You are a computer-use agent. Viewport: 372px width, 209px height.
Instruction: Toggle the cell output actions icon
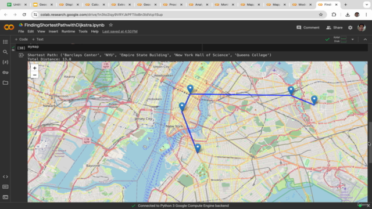coord(21,55)
